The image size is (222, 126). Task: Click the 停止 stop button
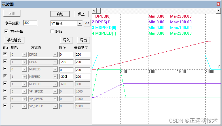pyautogui.click(x=81, y=14)
